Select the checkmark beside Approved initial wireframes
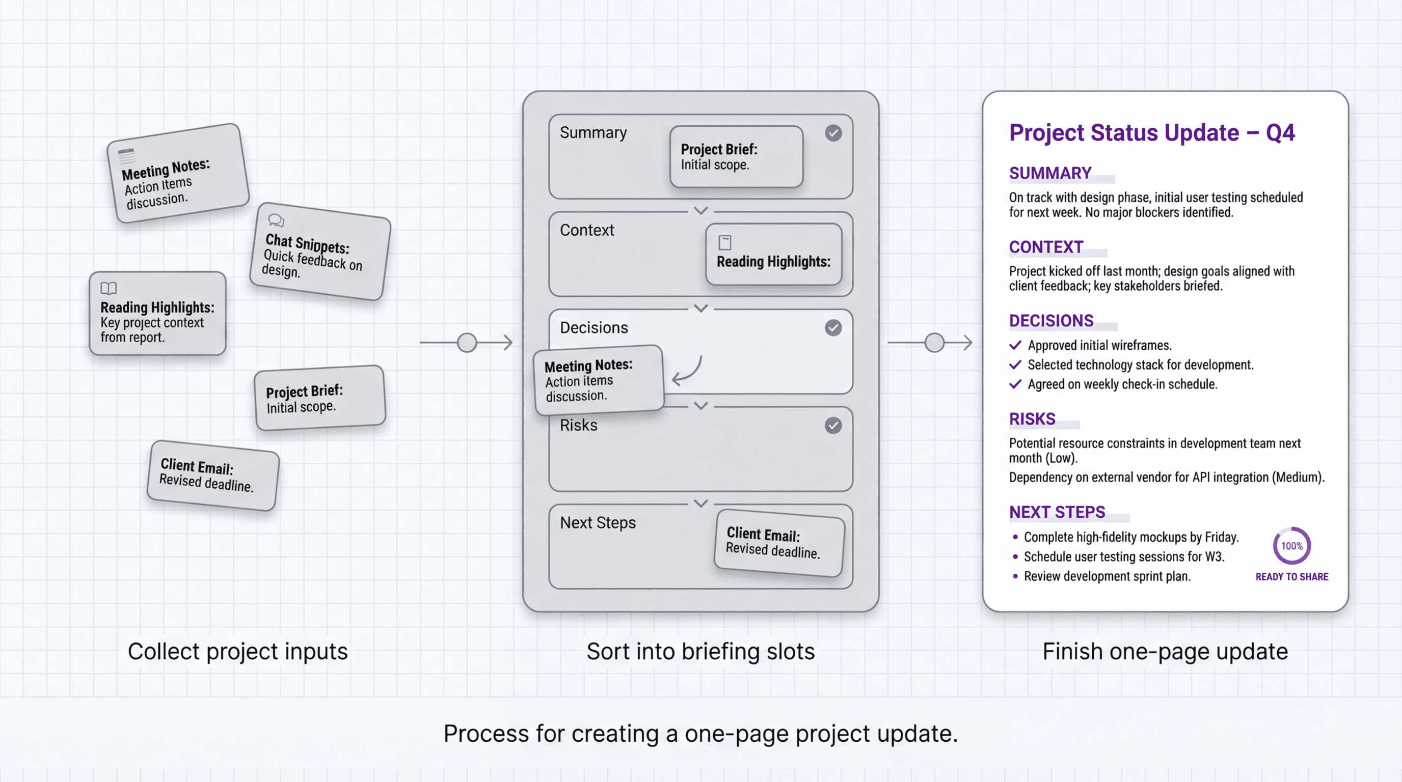This screenshot has width=1402, height=782. tap(1015, 345)
